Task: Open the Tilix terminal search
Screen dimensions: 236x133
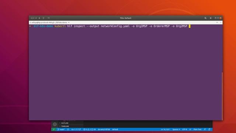Action: [205, 18]
